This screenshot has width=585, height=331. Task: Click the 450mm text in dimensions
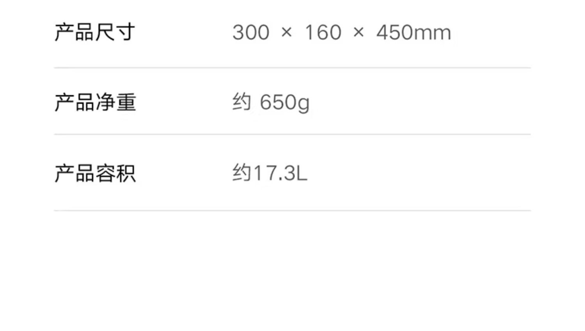[413, 32]
